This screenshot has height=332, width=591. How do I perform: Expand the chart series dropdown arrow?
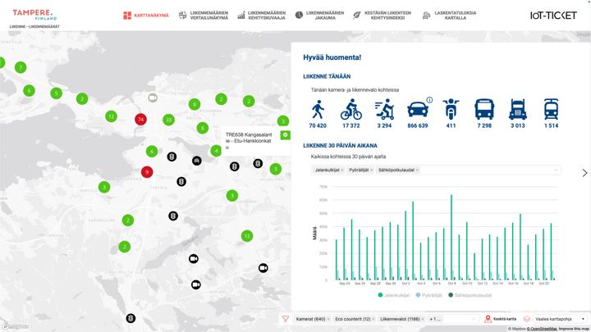click(555, 171)
